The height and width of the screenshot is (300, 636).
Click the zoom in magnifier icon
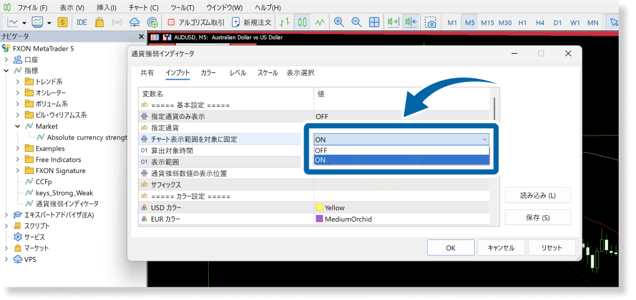339,22
